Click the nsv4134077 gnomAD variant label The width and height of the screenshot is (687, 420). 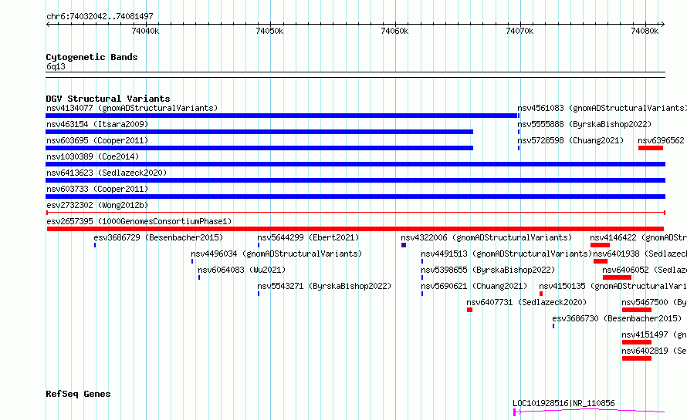pyautogui.click(x=132, y=108)
